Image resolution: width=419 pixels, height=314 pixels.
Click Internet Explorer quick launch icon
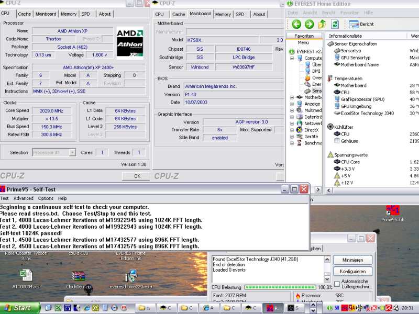click(86, 308)
